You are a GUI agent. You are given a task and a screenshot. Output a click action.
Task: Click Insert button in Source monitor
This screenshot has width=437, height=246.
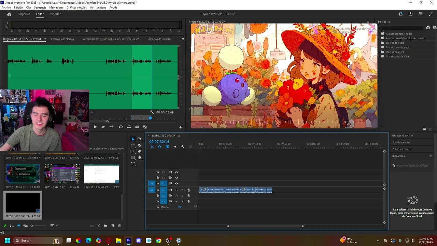click(x=121, y=127)
